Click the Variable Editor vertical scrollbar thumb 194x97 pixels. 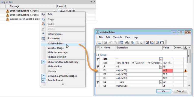click(x=189, y=56)
